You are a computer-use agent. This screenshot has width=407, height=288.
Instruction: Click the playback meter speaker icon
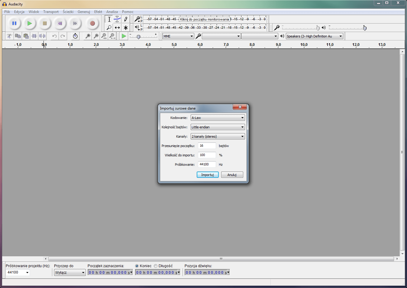tap(137, 27)
